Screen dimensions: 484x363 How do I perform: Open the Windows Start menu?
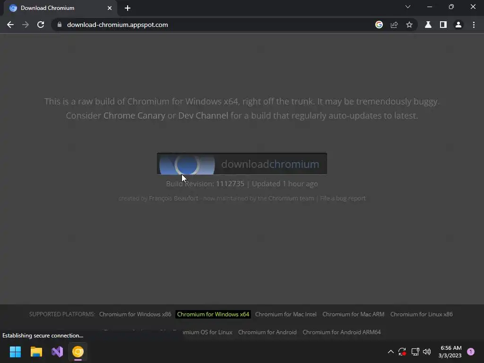(x=15, y=352)
